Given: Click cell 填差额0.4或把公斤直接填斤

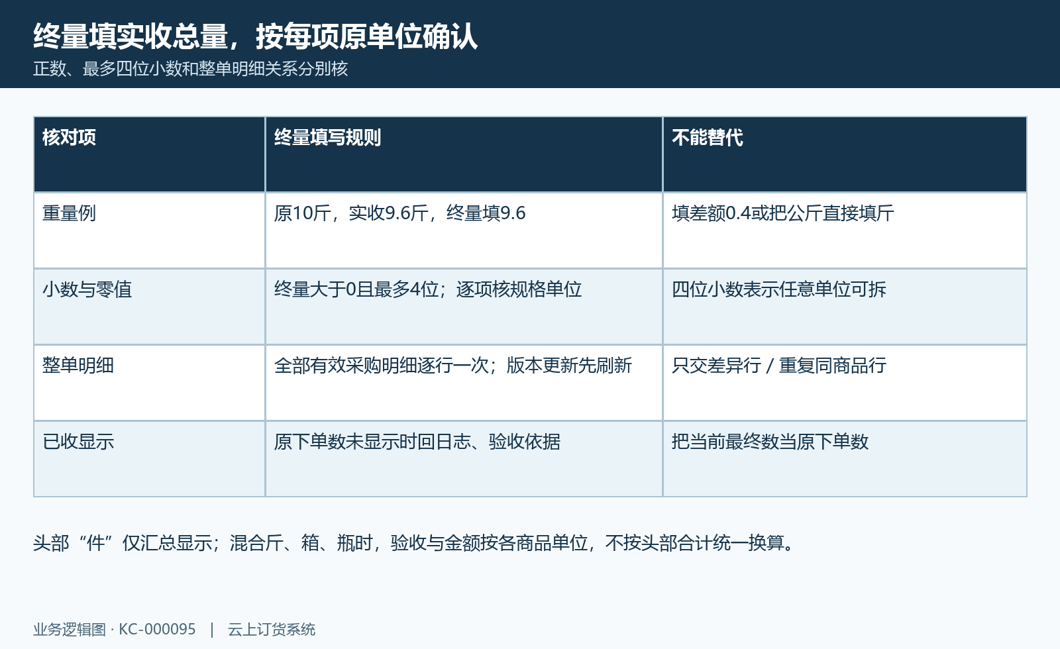Looking at the screenshot, I should pyautogui.click(x=845, y=230).
